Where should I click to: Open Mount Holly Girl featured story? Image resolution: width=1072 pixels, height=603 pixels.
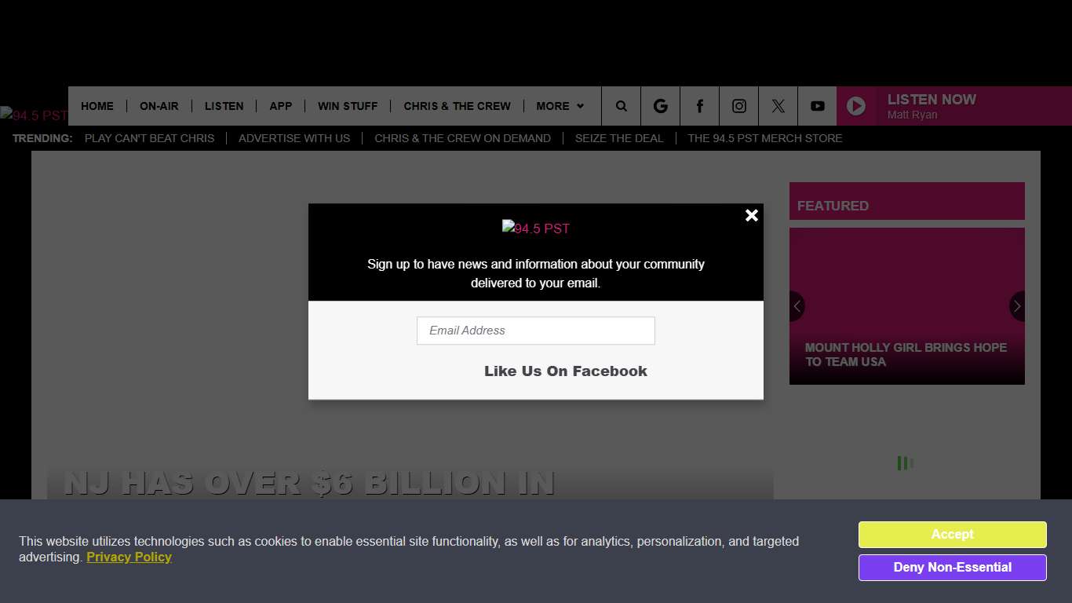906,355
